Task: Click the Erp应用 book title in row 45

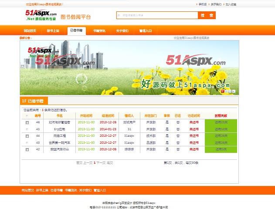Action: pos(59,129)
